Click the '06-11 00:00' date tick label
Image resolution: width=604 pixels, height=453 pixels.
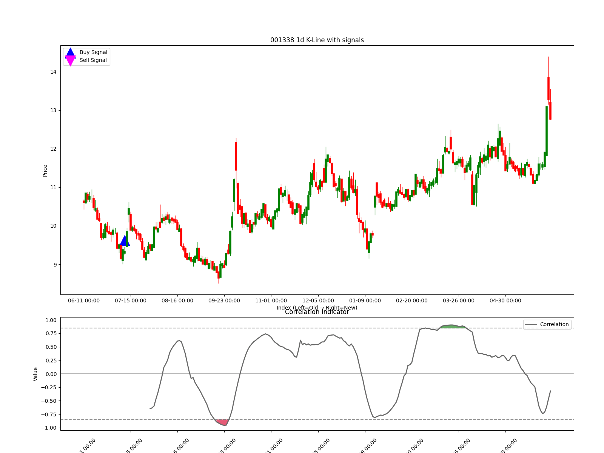pos(84,300)
